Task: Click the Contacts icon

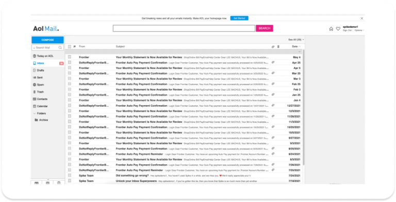Action: tap(35, 99)
